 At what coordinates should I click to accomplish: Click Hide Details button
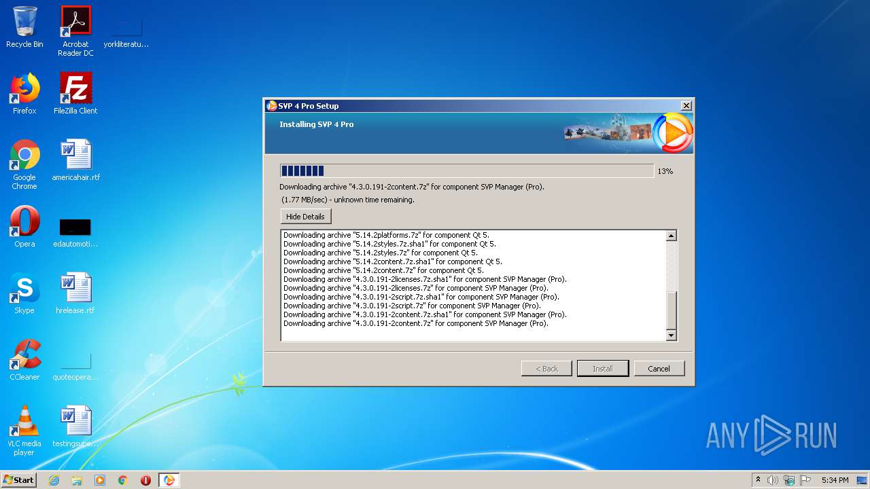[x=305, y=217]
